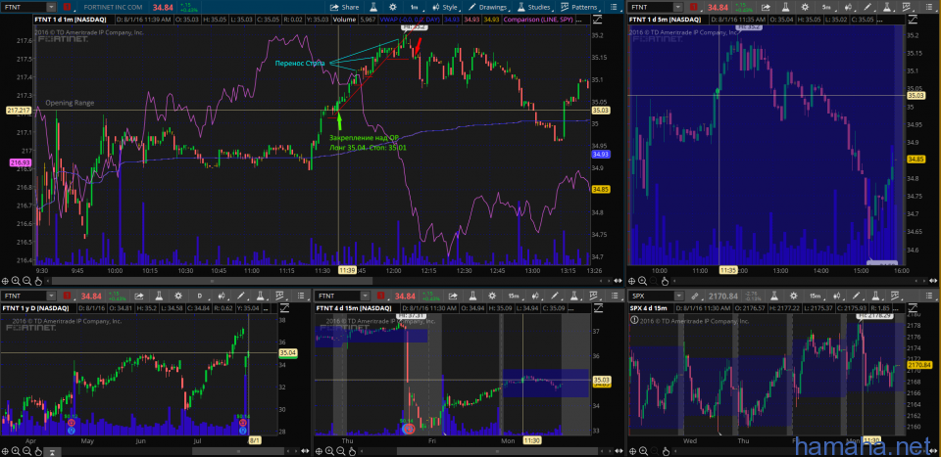
Task: Open the settings gear in daily chart
Action: tap(178, 296)
